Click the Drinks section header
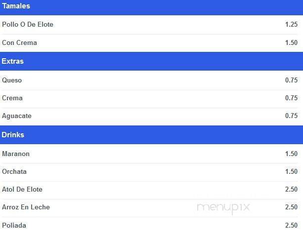 [x=151, y=135]
